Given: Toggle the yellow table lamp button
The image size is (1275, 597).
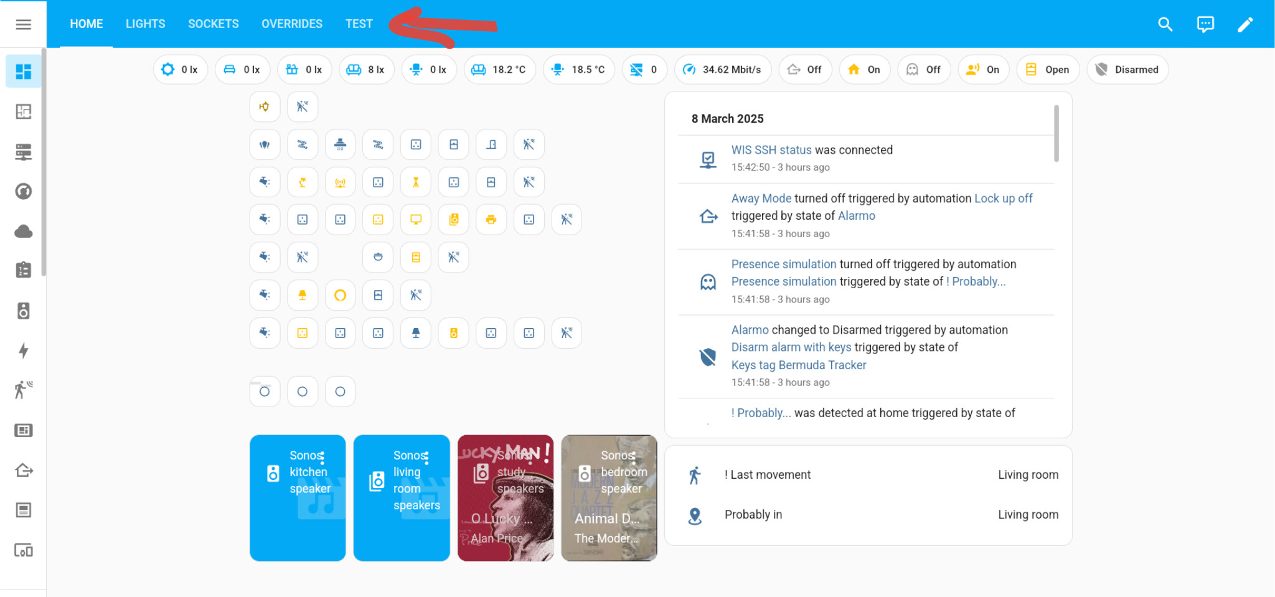Looking at the screenshot, I should 303,295.
